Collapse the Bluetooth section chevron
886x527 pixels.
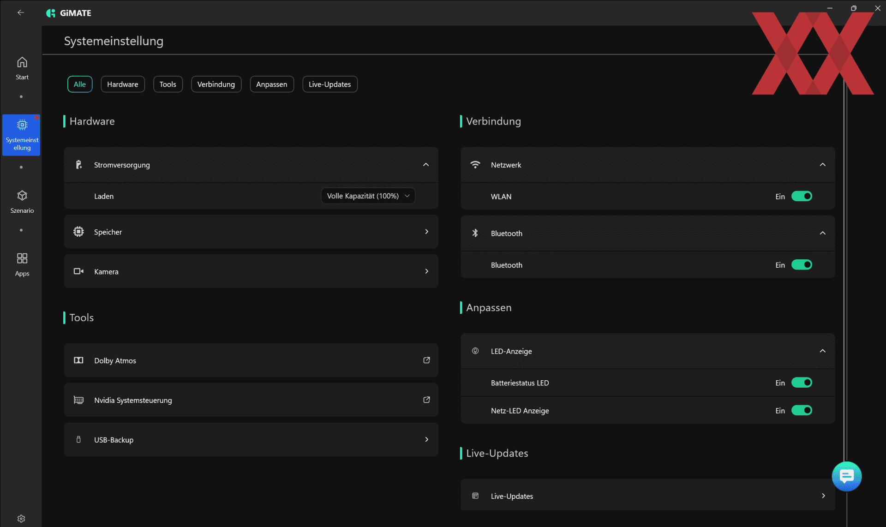pos(823,234)
